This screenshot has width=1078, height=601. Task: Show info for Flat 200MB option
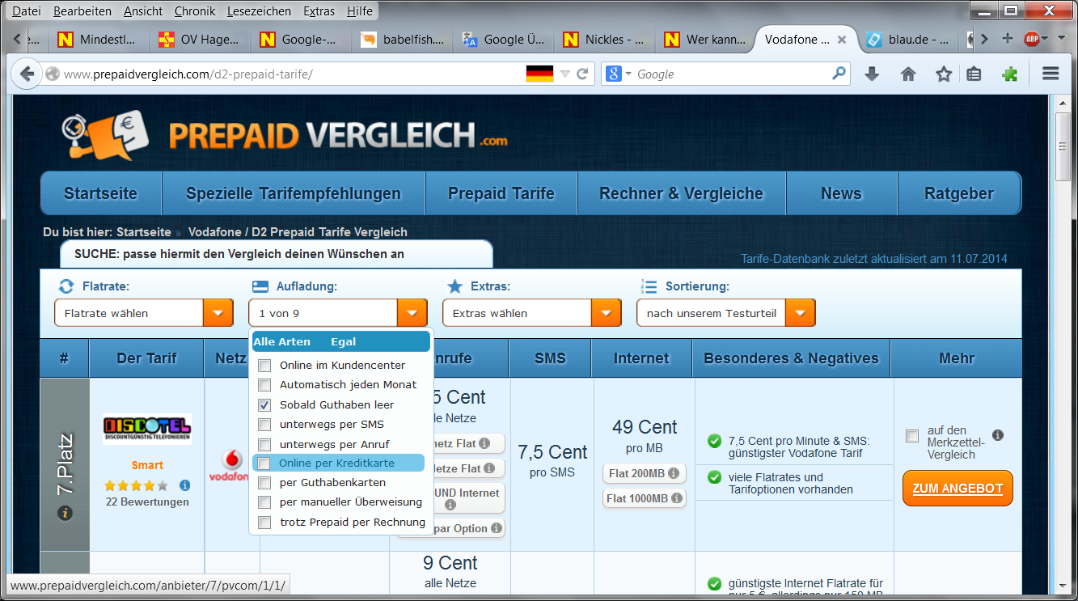pos(672,474)
